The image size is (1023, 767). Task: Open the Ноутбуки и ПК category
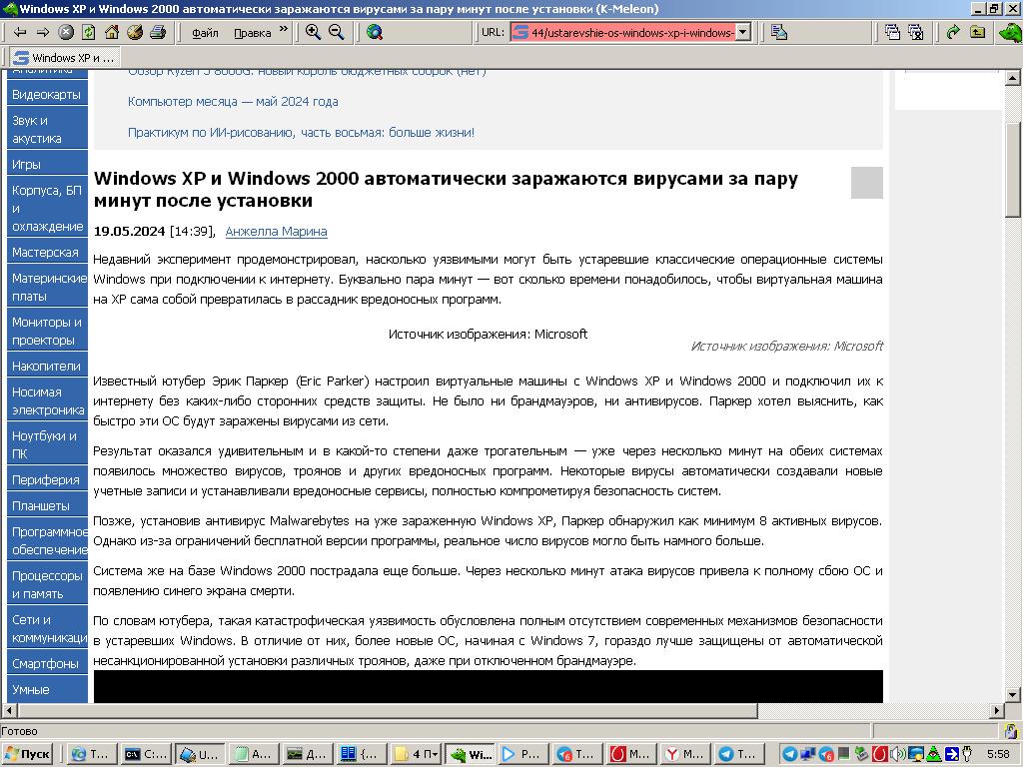click(x=47, y=444)
